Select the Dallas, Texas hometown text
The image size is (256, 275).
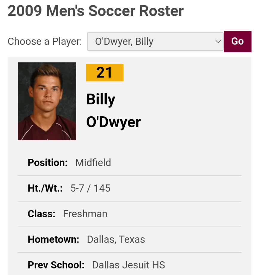(116, 239)
